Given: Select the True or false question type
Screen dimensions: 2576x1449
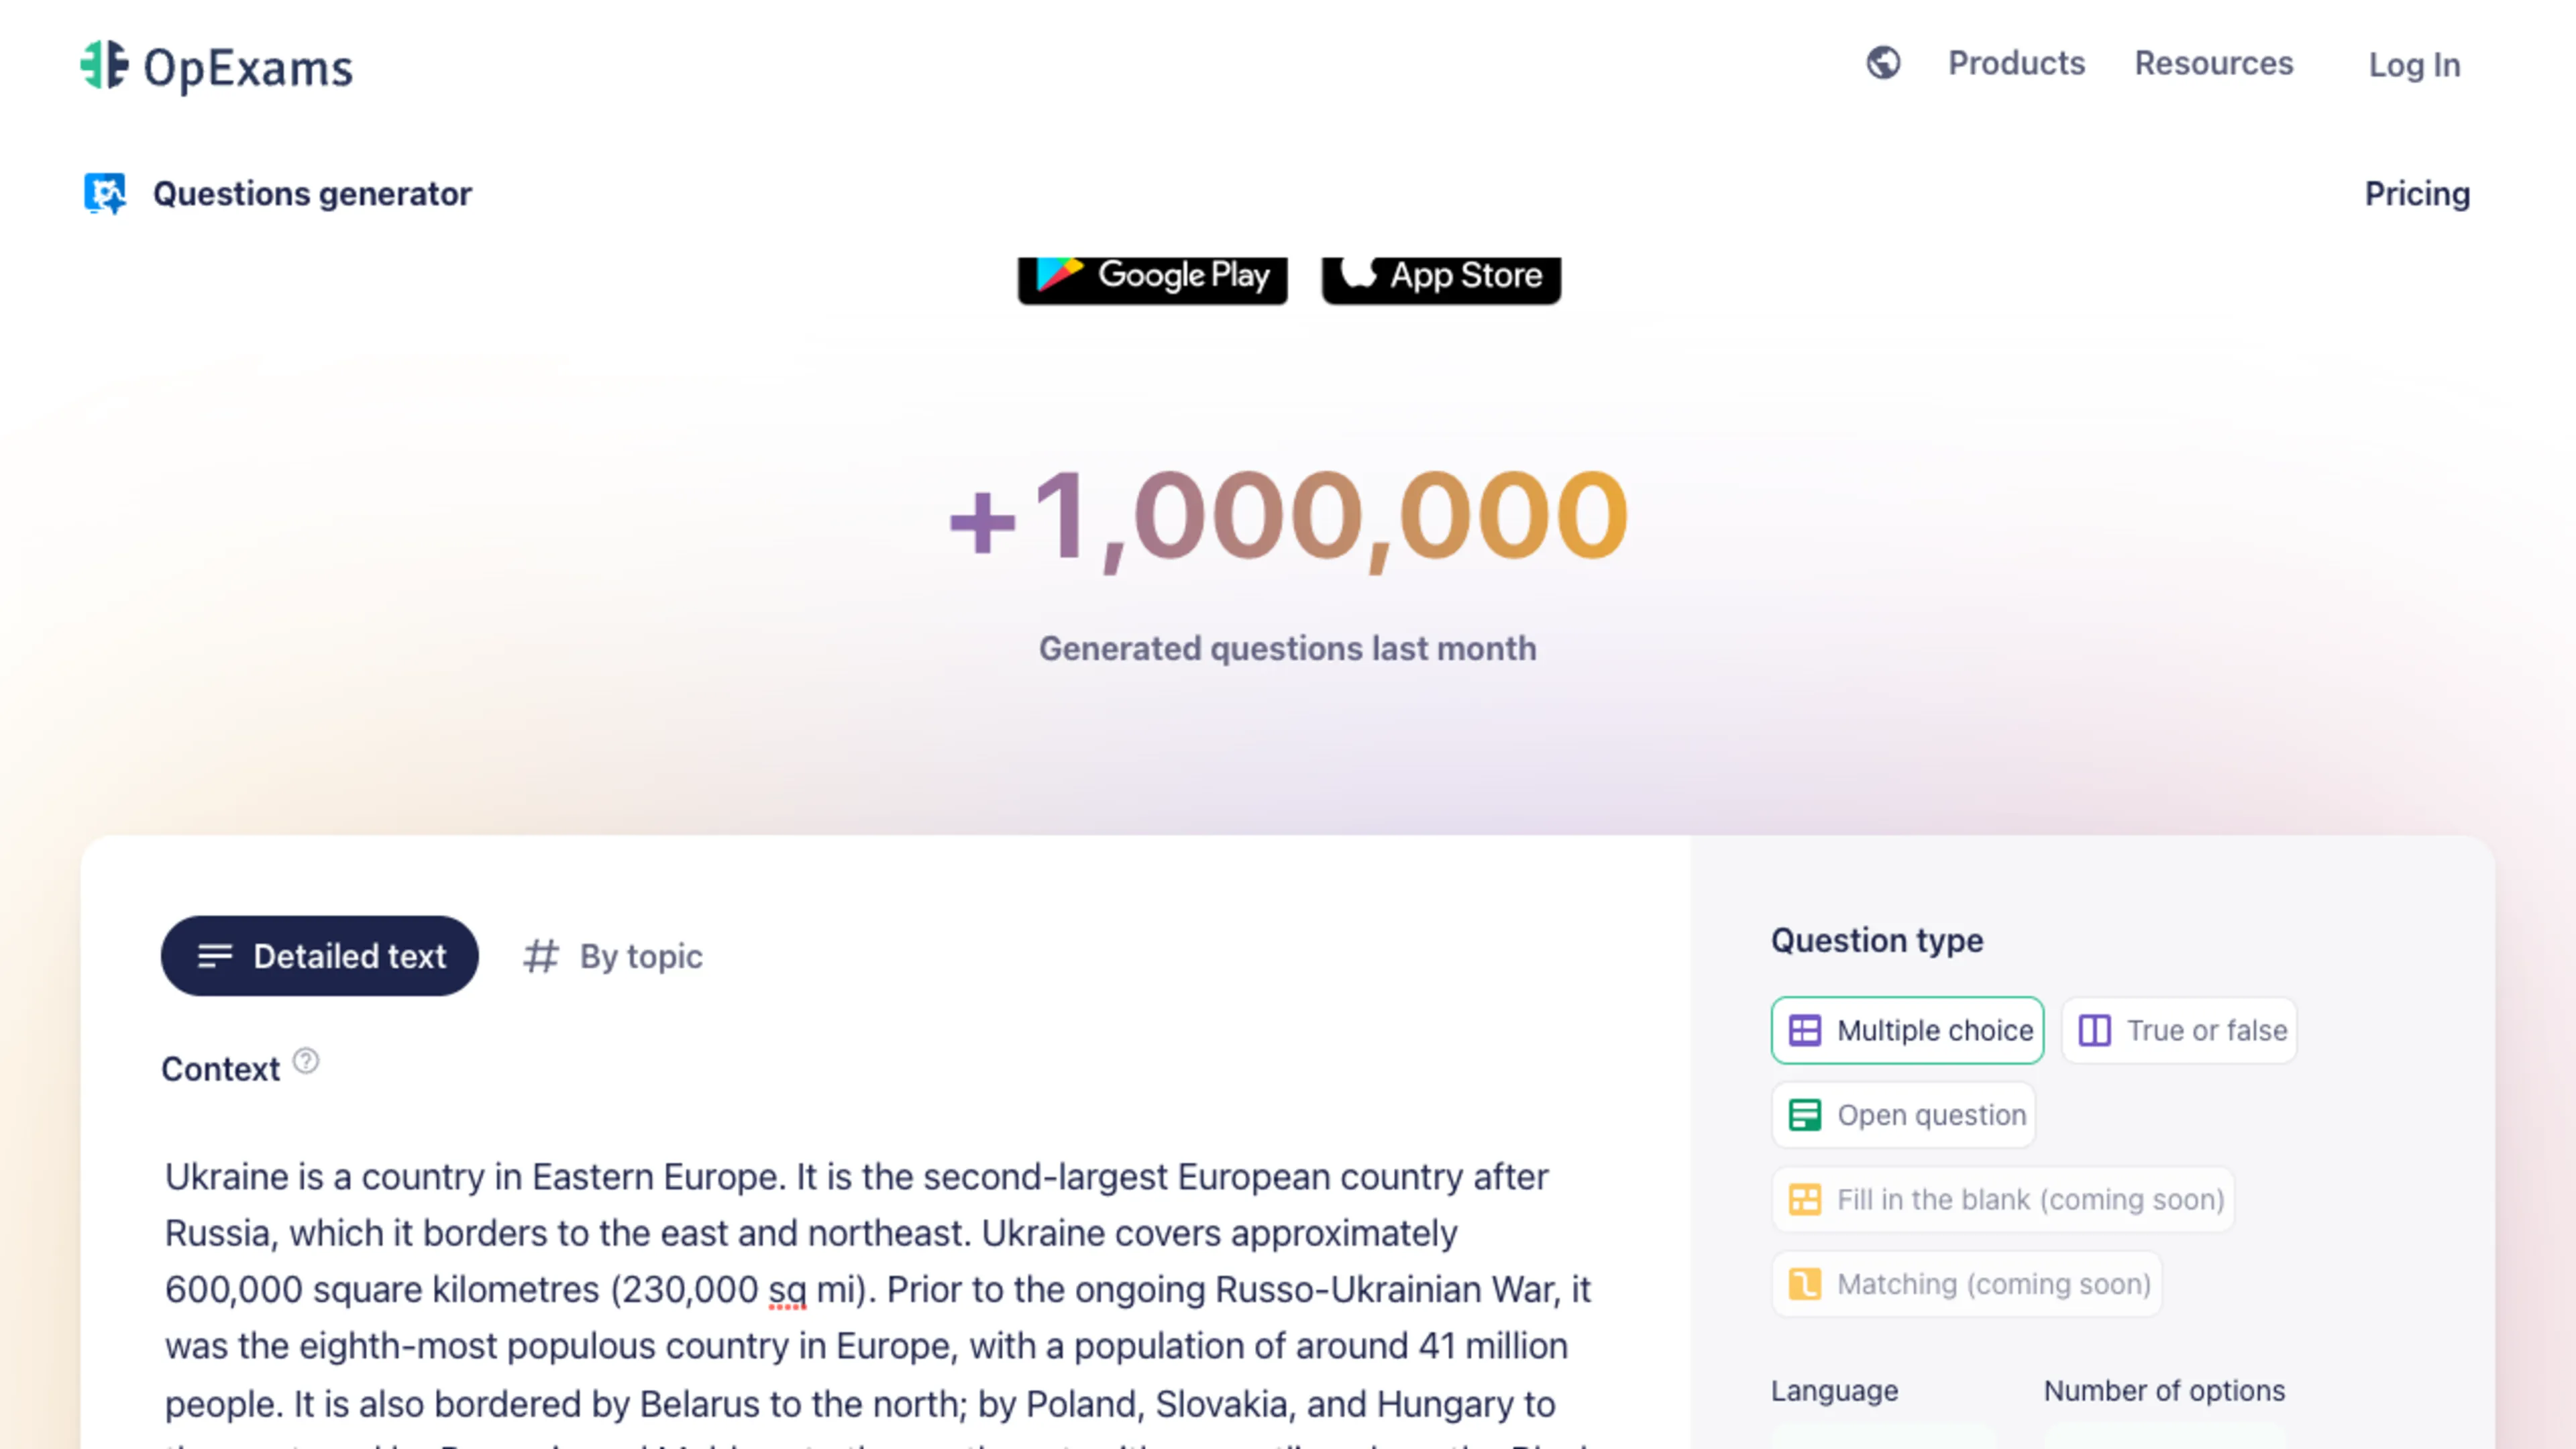Looking at the screenshot, I should coord(2179,1030).
